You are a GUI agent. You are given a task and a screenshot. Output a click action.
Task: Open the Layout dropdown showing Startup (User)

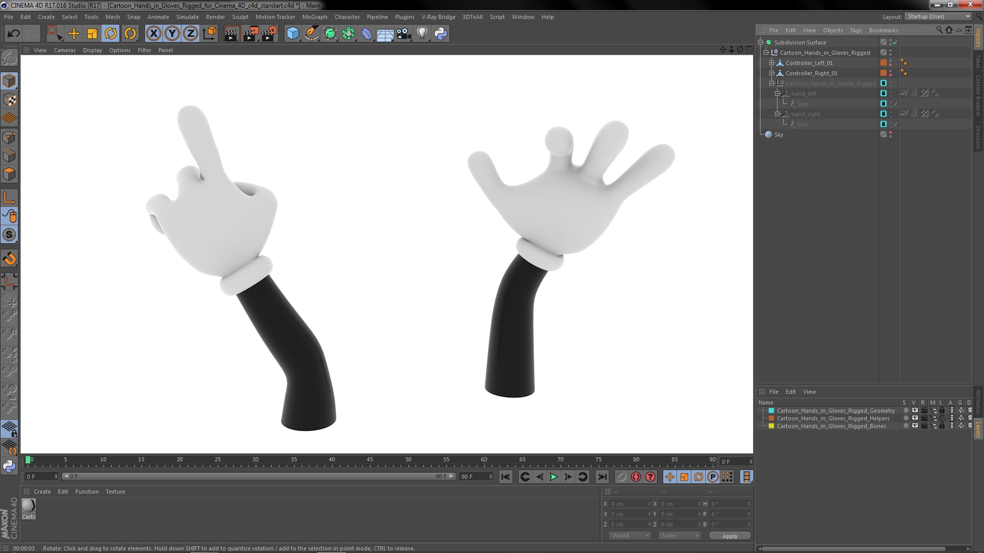[x=938, y=16]
